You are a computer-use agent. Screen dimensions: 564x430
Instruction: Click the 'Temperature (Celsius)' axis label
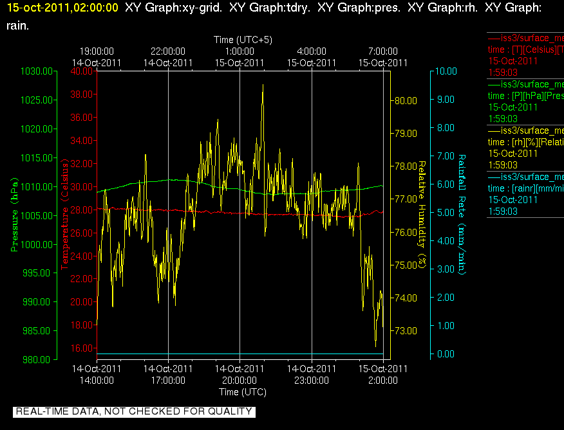pyautogui.click(x=64, y=215)
